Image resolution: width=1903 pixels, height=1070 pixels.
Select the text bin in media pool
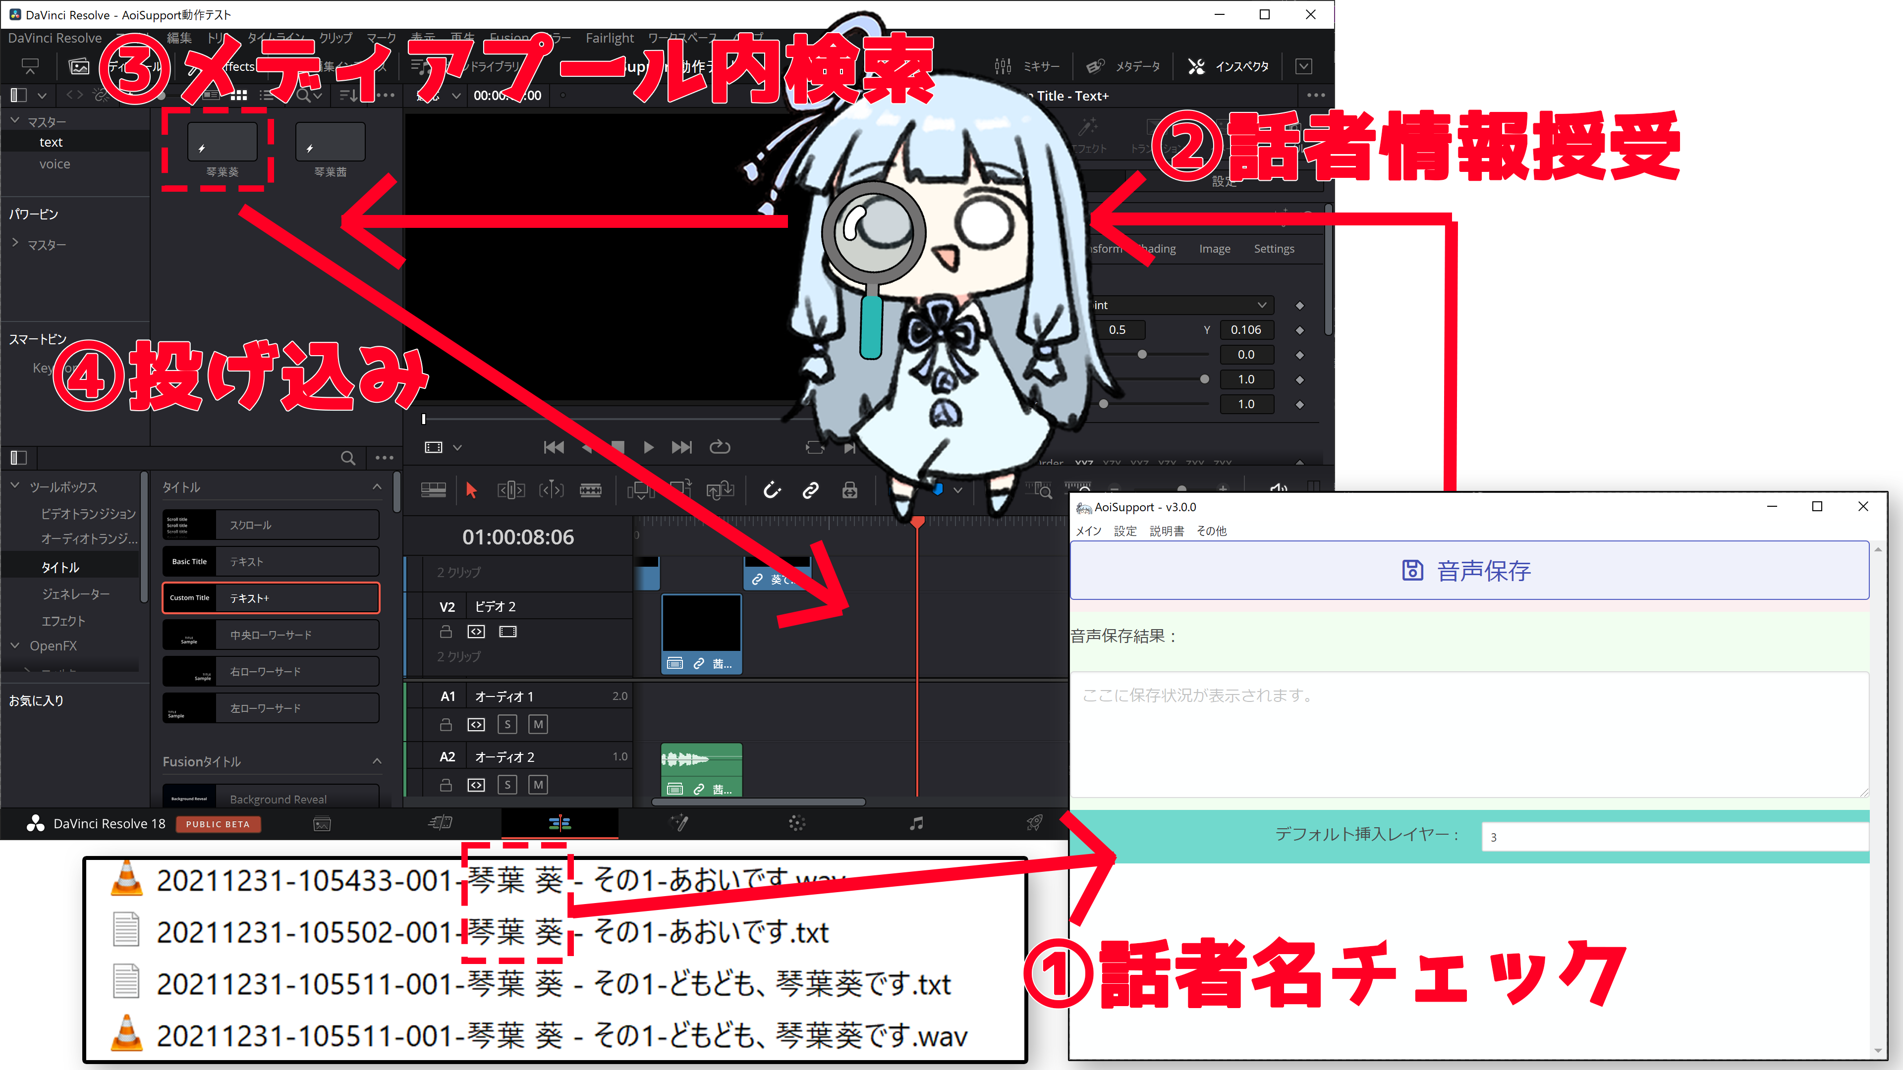[51, 142]
